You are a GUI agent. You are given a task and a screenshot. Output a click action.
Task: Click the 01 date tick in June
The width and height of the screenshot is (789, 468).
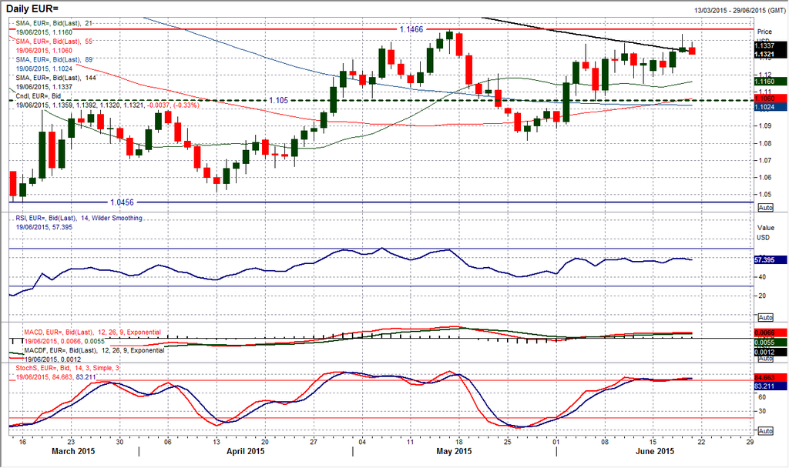click(x=556, y=442)
